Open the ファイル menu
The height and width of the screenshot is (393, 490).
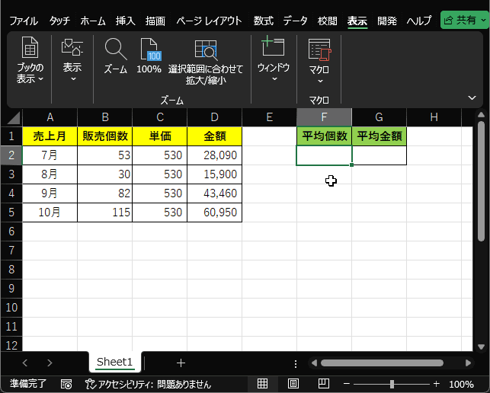(24, 21)
